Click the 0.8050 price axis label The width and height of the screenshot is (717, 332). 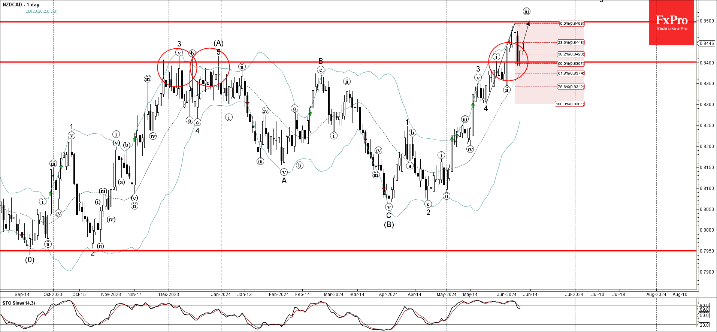(x=707, y=209)
